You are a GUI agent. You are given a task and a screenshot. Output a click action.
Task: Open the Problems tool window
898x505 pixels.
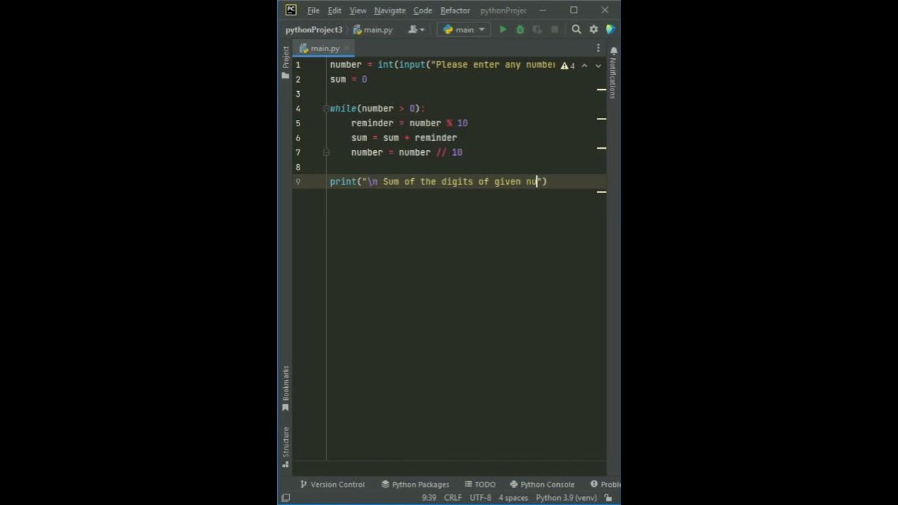click(605, 484)
